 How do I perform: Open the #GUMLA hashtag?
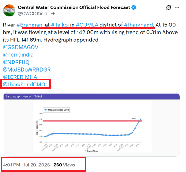pyautogui.click(x=87, y=25)
